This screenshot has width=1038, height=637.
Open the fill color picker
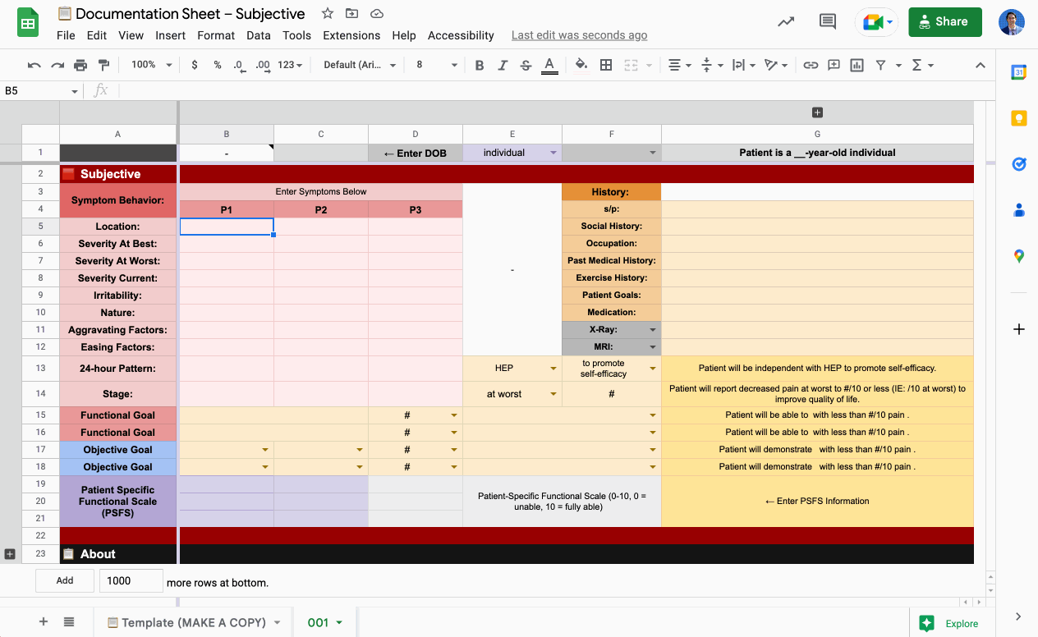(581, 65)
